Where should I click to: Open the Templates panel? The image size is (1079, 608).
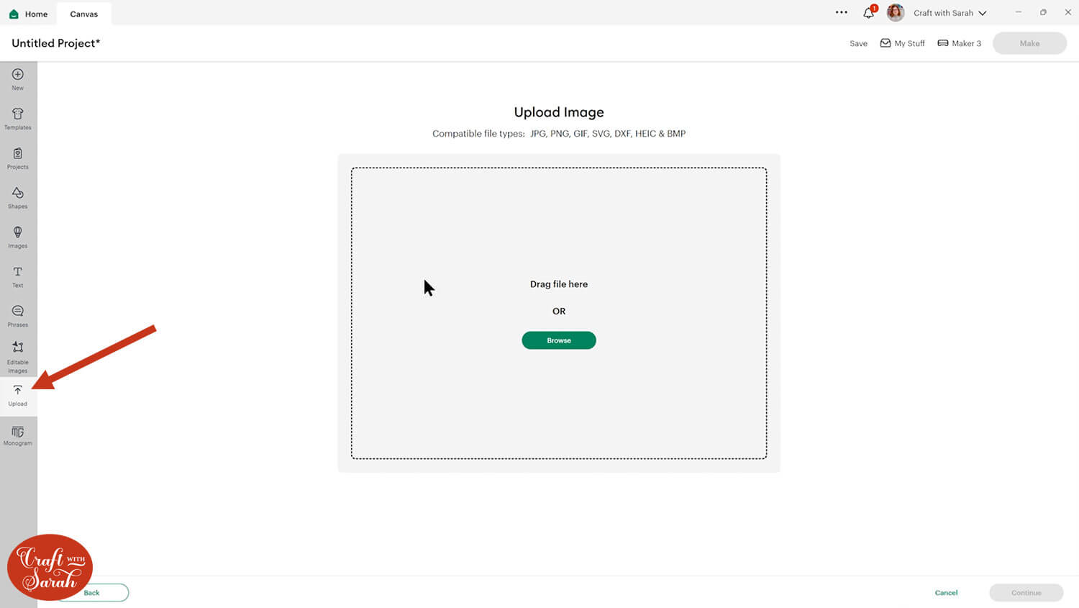tap(18, 118)
